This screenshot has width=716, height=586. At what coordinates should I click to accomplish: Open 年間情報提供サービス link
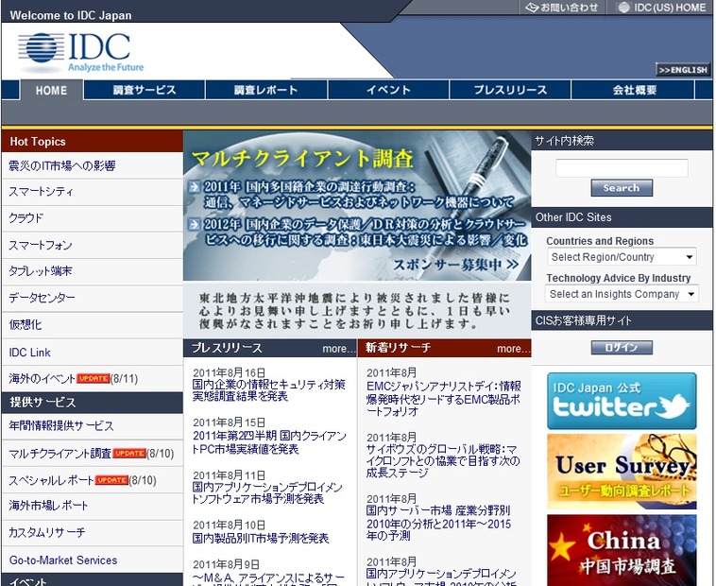coord(61,426)
